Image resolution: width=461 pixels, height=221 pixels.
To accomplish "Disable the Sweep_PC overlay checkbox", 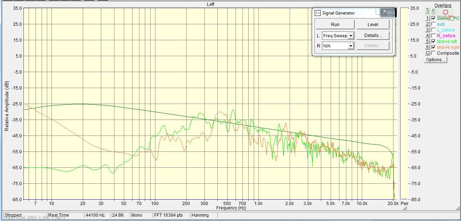I will 433,18.
